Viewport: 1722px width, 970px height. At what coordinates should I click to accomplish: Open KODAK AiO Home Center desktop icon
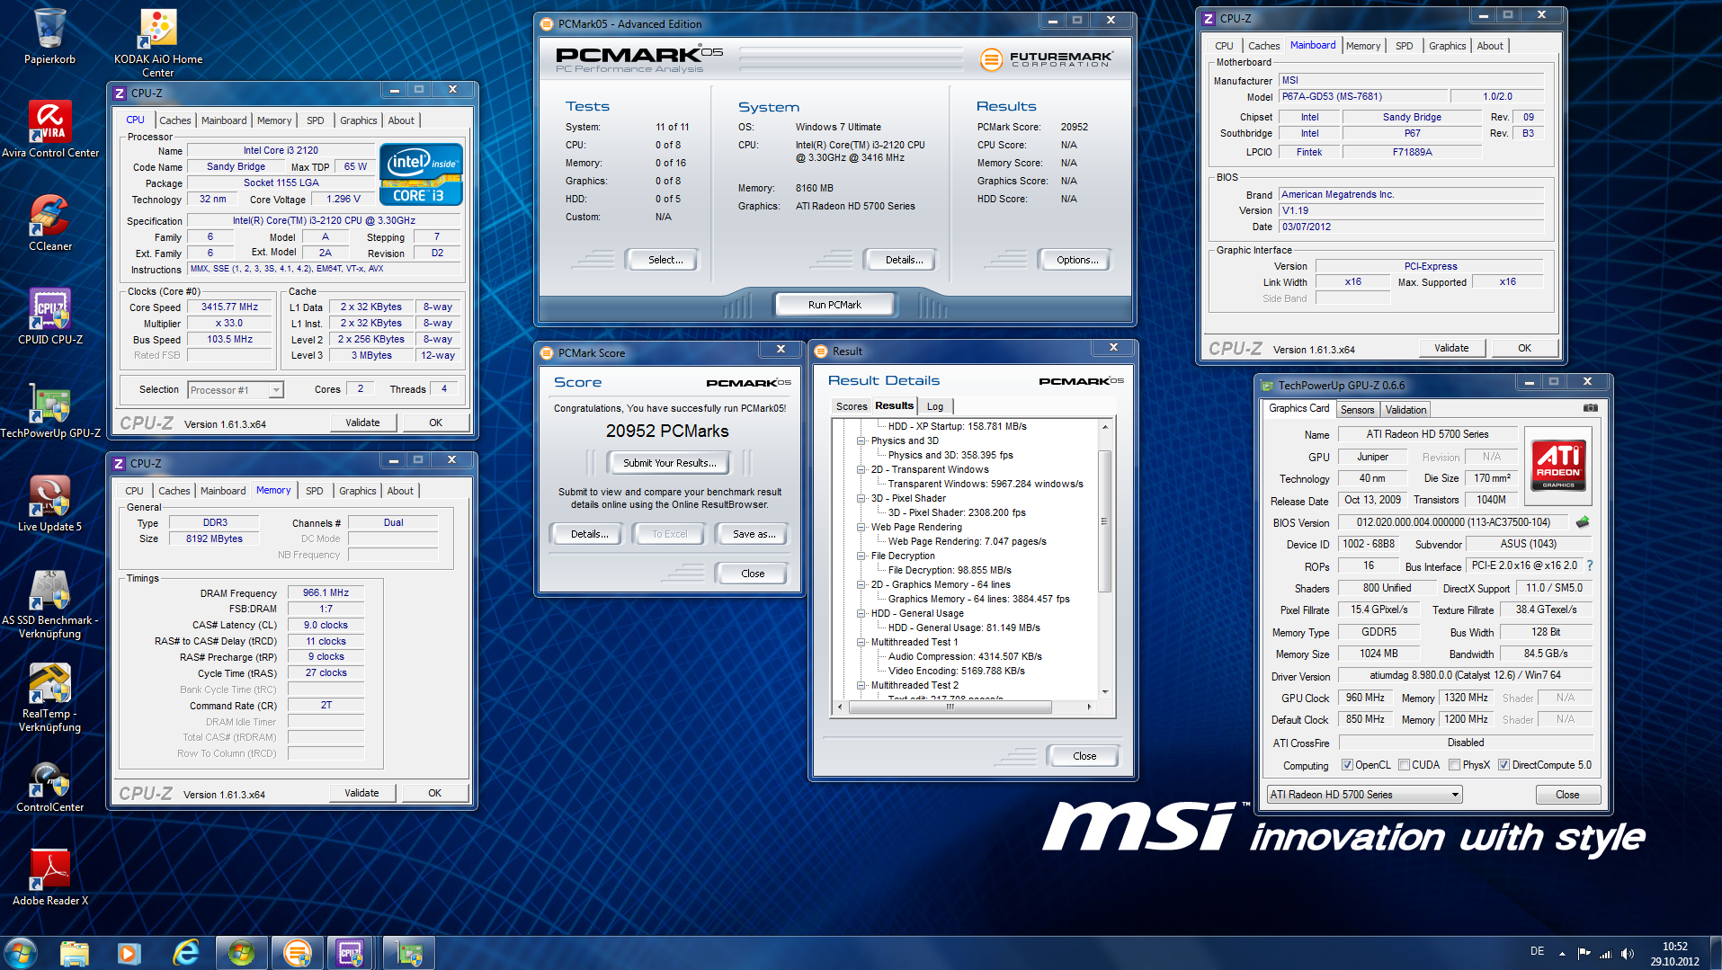point(158,42)
